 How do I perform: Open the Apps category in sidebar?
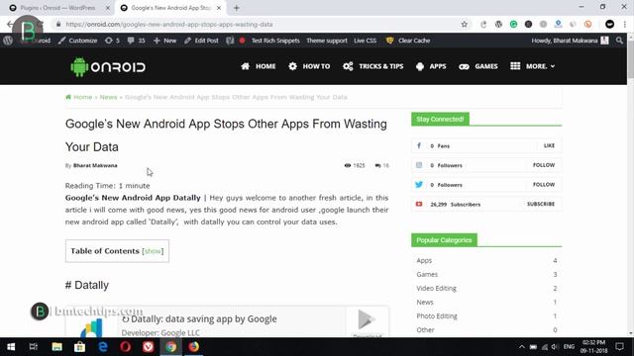[424, 261]
